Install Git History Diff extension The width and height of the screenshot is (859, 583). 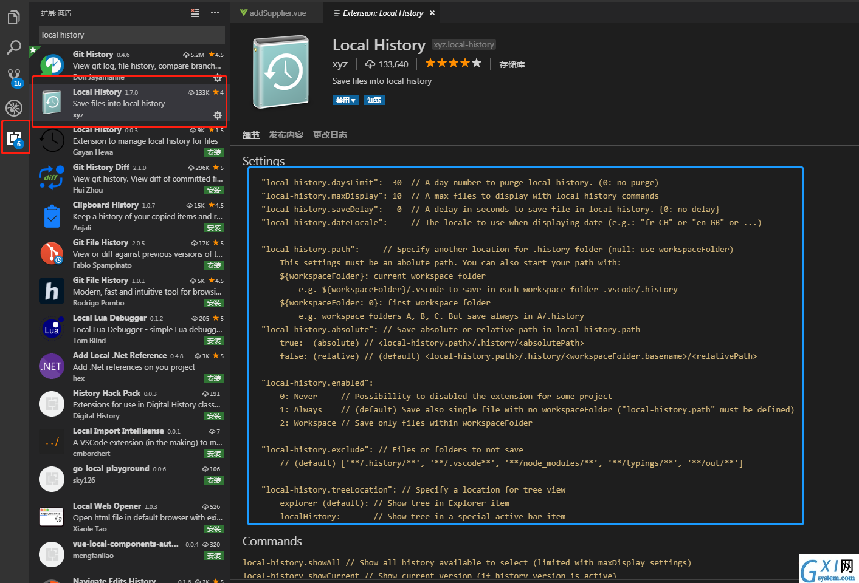pyautogui.click(x=214, y=190)
